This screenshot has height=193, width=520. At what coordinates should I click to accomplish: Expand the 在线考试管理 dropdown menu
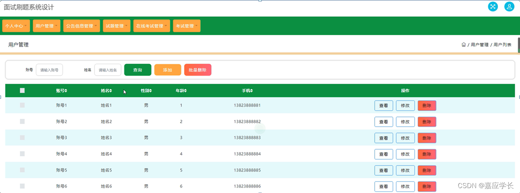pyautogui.click(x=151, y=26)
